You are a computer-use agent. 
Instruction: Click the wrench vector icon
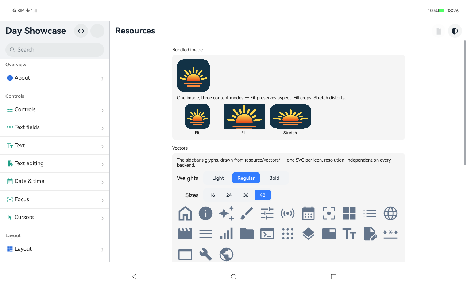tap(205, 254)
